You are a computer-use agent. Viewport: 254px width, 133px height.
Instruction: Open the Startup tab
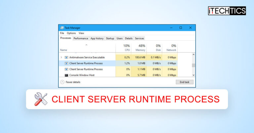pyautogui.click(x=110, y=38)
